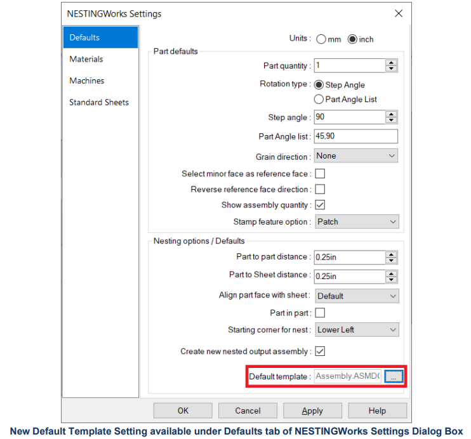This screenshot has height=439, width=471.
Task: Select the Defaults tab
Action: click(100, 37)
